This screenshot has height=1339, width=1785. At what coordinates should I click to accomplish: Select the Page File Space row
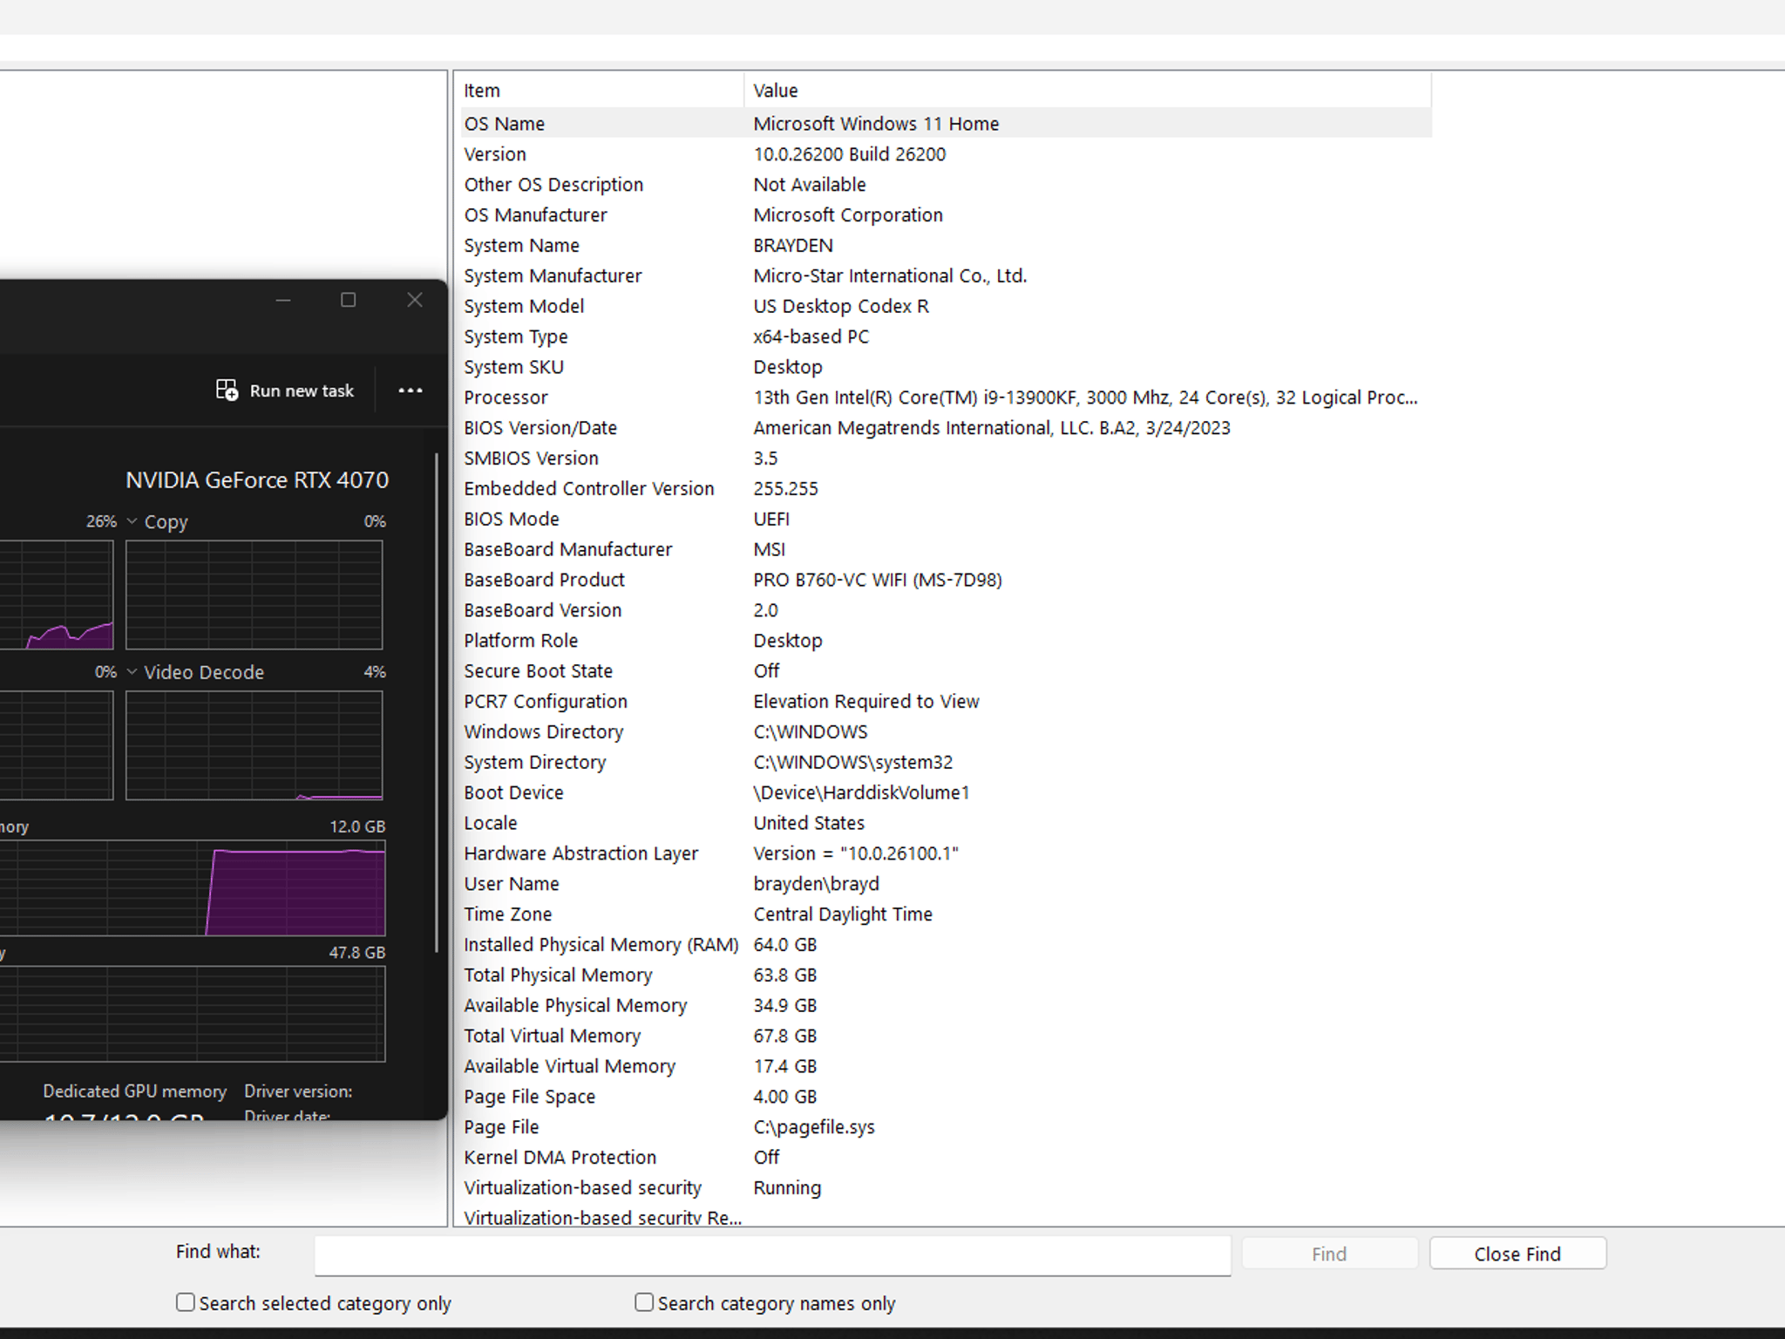pos(946,1098)
